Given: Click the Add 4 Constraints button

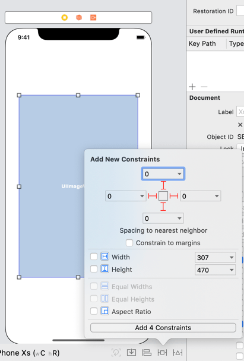Looking at the screenshot, I should (x=163, y=328).
